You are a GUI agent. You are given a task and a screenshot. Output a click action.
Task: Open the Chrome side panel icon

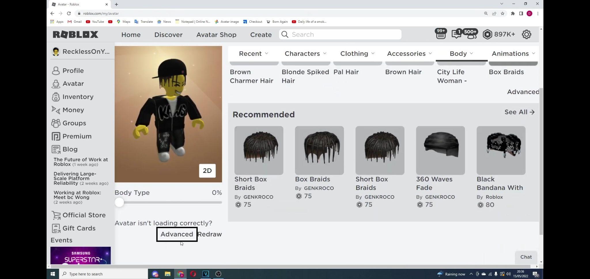pyautogui.click(x=521, y=14)
